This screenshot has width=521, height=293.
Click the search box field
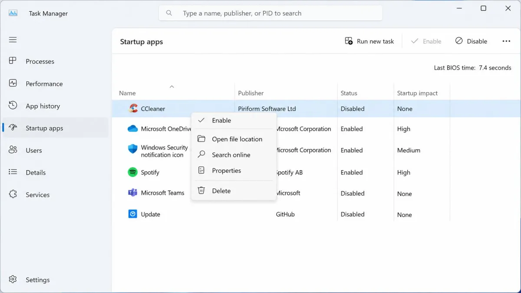coord(270,13)
